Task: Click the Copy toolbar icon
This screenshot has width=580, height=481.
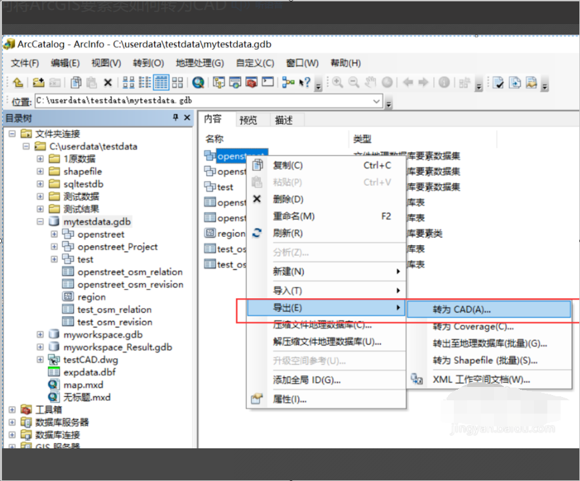Action: (76, 82)
